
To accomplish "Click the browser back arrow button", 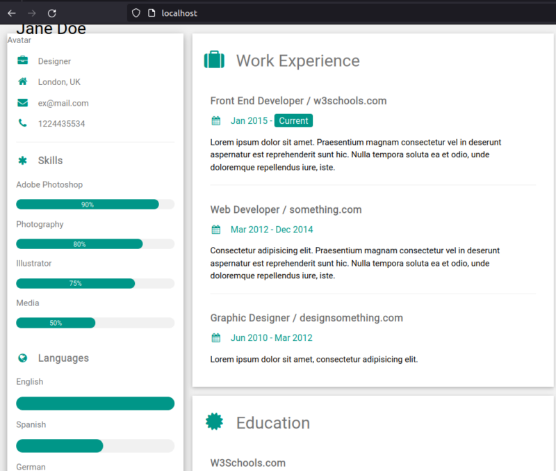I will [x=12, y=13].
